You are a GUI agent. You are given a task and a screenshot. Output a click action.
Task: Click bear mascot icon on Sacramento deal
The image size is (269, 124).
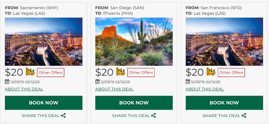[x=30, y=72]
